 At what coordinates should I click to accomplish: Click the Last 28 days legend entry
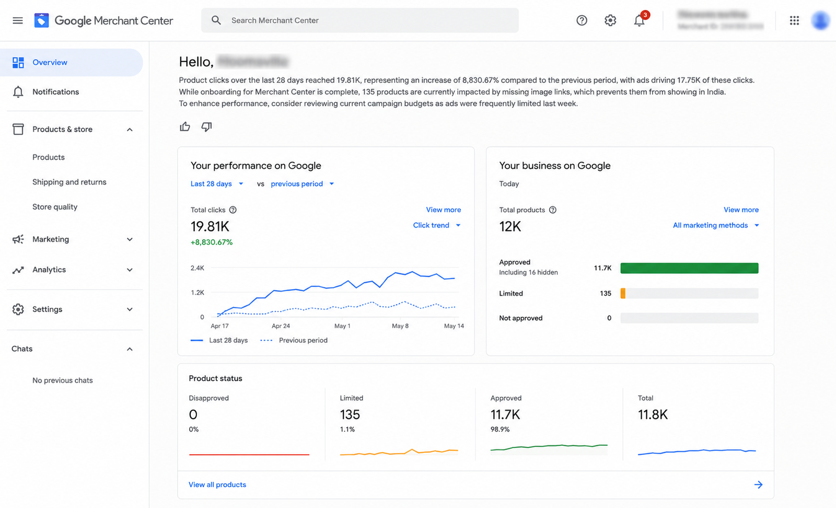(x=219, y=341)
